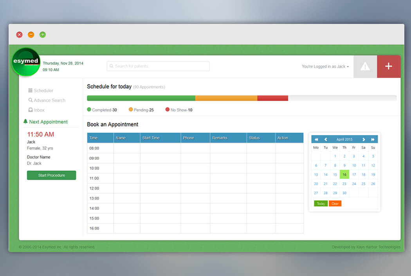The image size is (411, 276).
Task: Click the orange segment of schedule progress bar
Action: click(226, 98)
